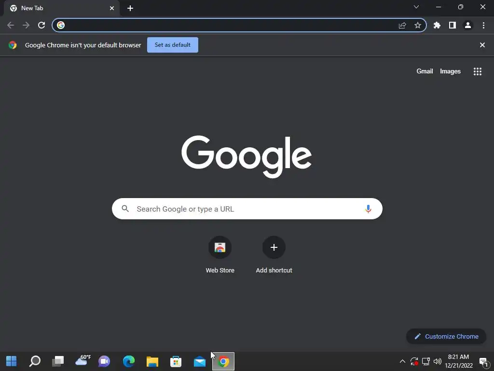Open the Share this page icon
Screen dimensions: 494x371
[x=402, y=25]
